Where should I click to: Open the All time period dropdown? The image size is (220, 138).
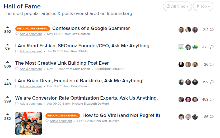[x=177, y=6]
